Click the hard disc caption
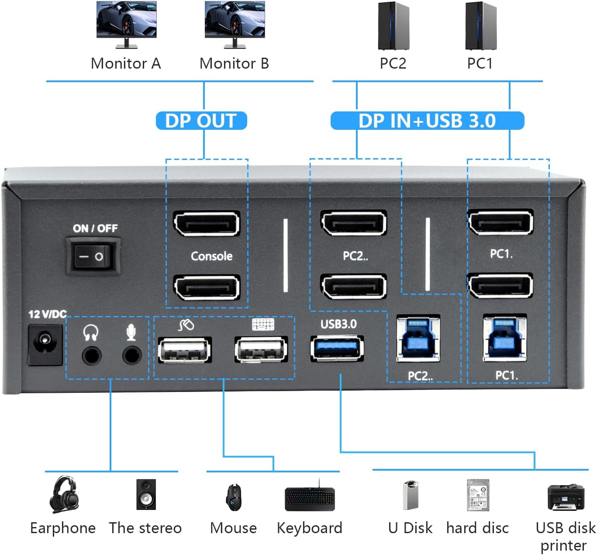The width and height of the screenshot is (597, 555). pyautogui.click(x=478, y=528)
